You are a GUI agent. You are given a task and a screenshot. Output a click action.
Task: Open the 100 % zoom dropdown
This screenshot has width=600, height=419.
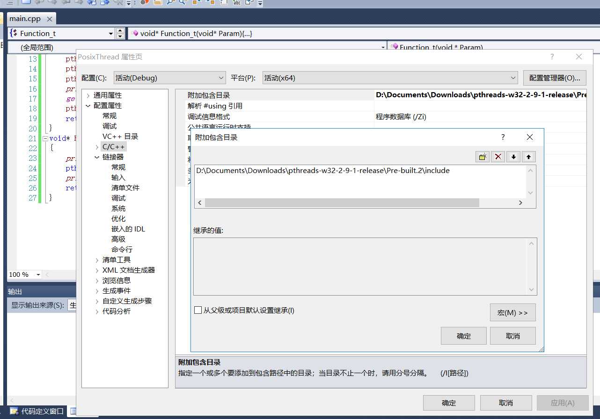coord(38,275)
